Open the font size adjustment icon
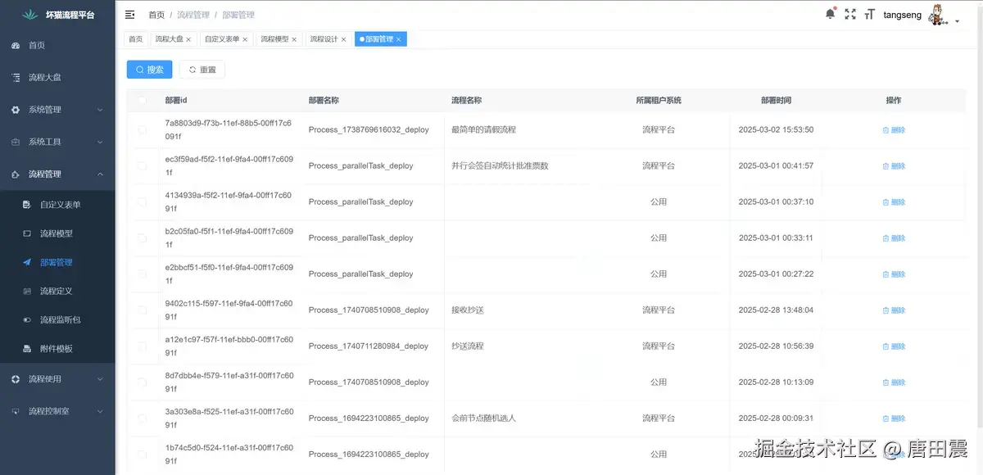983x475 pixels. click(869, 15)
